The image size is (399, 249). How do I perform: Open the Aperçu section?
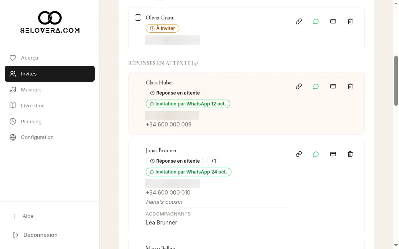pyautogui.click(x=49, y=58)
